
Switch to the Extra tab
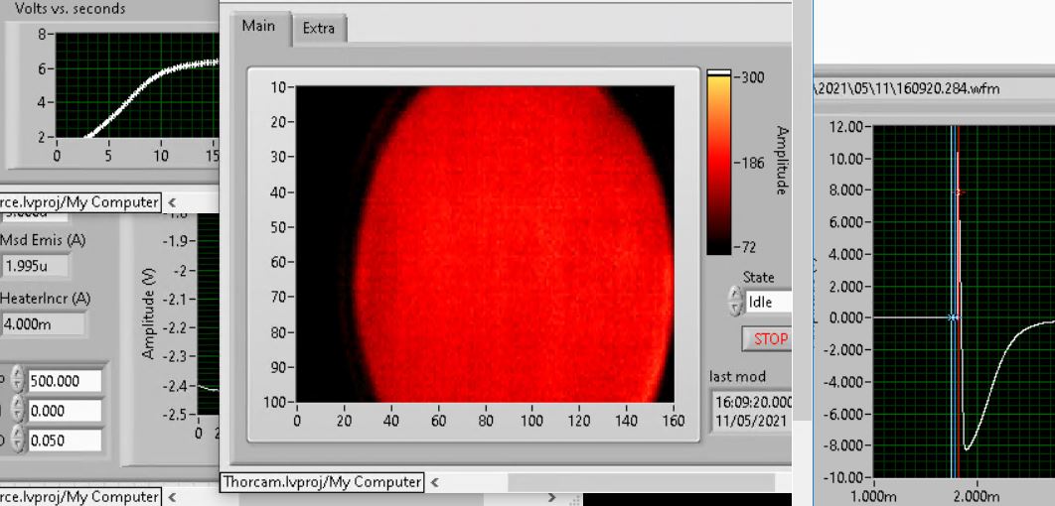coord(319,29)
